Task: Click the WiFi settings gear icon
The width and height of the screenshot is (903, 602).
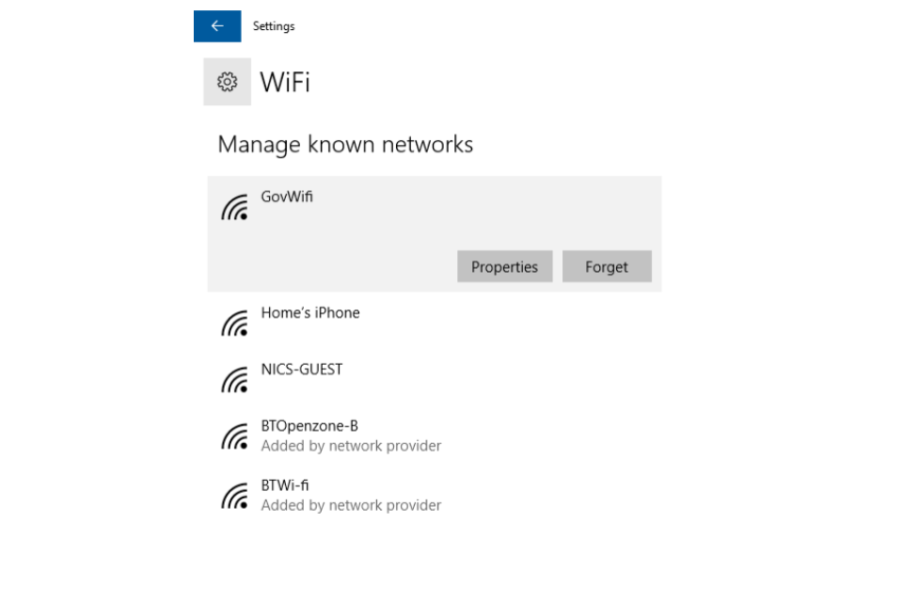Action: coord(227,82)
